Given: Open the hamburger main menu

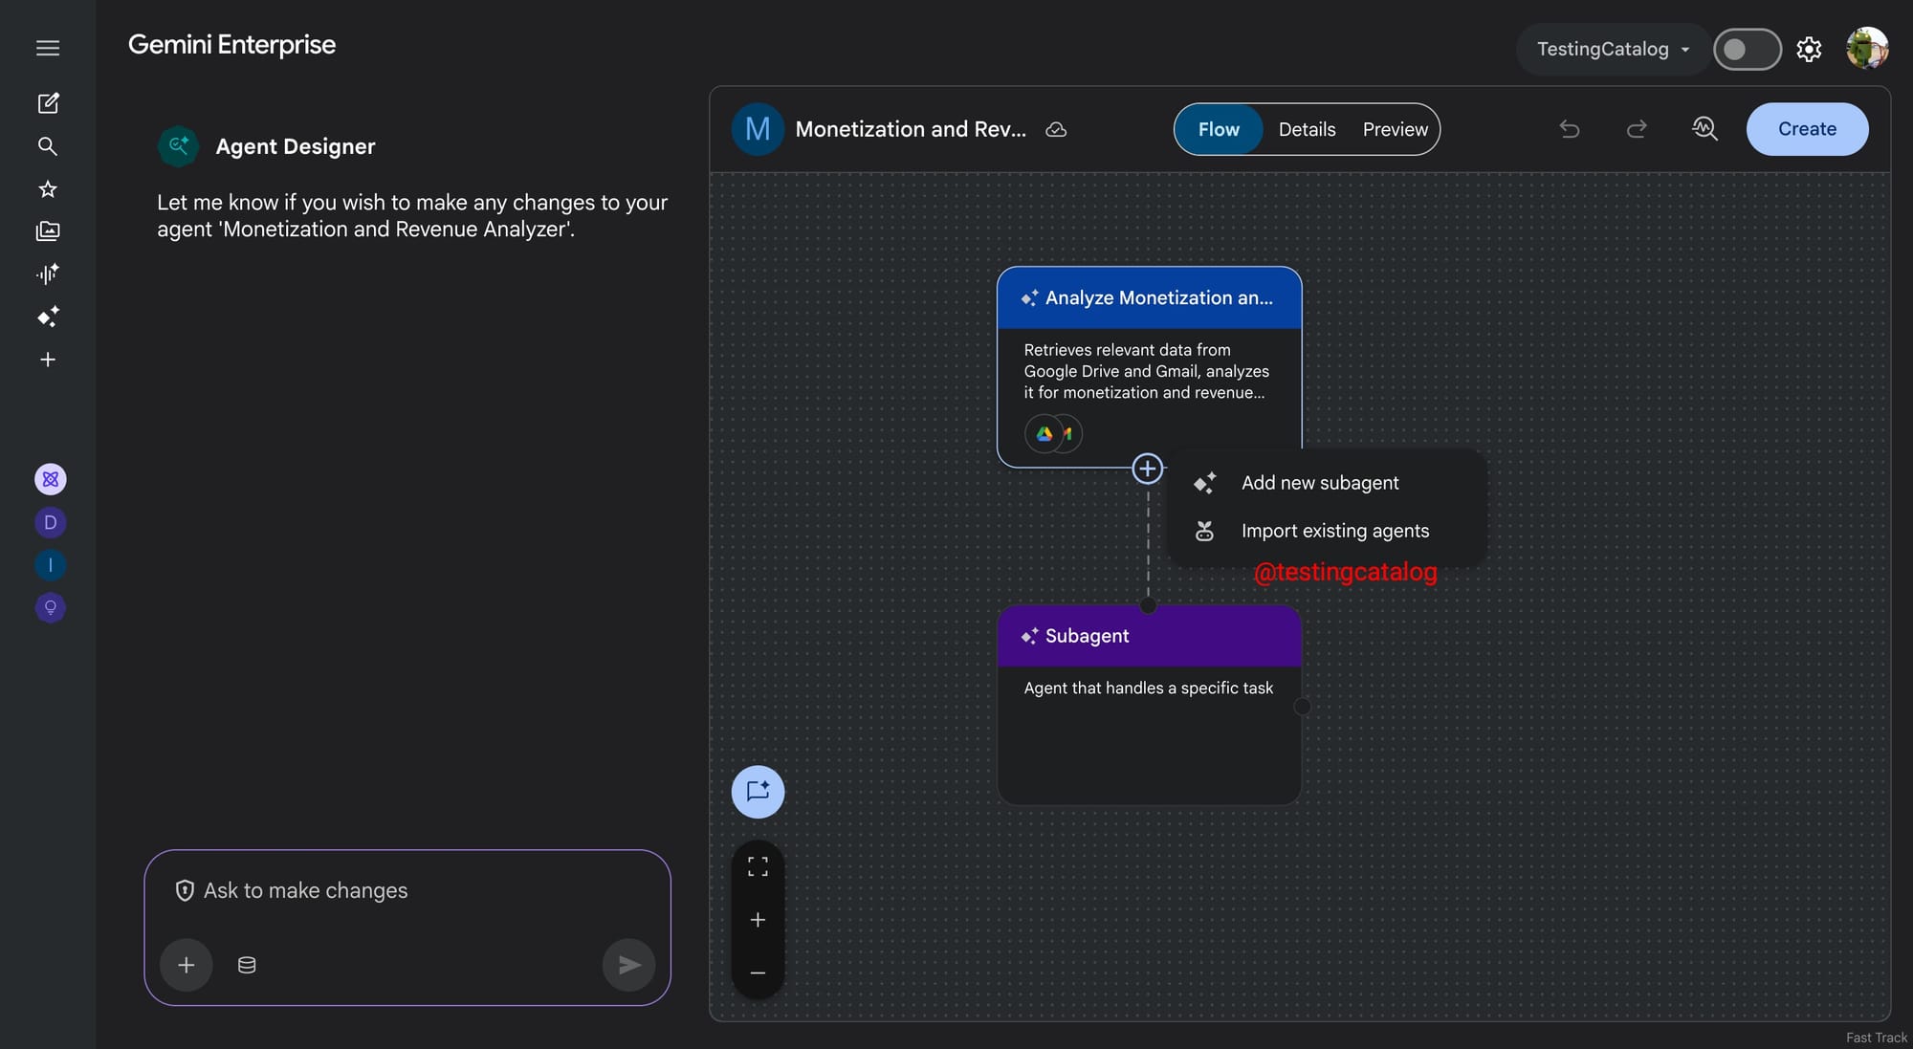Looking at the screenshot, I should [x=48, y=48].
